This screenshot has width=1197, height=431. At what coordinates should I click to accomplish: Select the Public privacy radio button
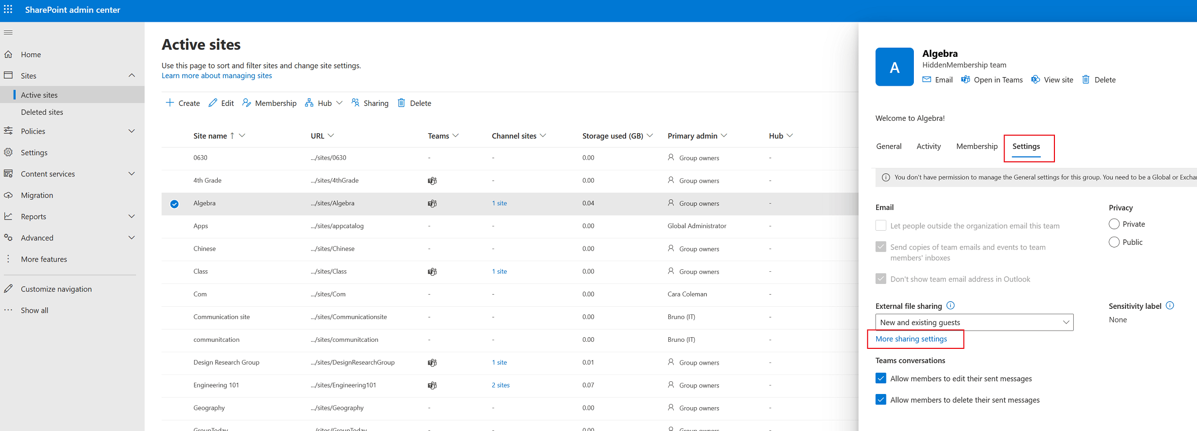(1114, 242)
